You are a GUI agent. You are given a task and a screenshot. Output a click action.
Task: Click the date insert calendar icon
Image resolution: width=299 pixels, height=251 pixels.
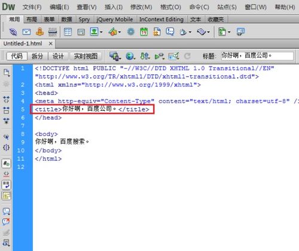[144, 32]
